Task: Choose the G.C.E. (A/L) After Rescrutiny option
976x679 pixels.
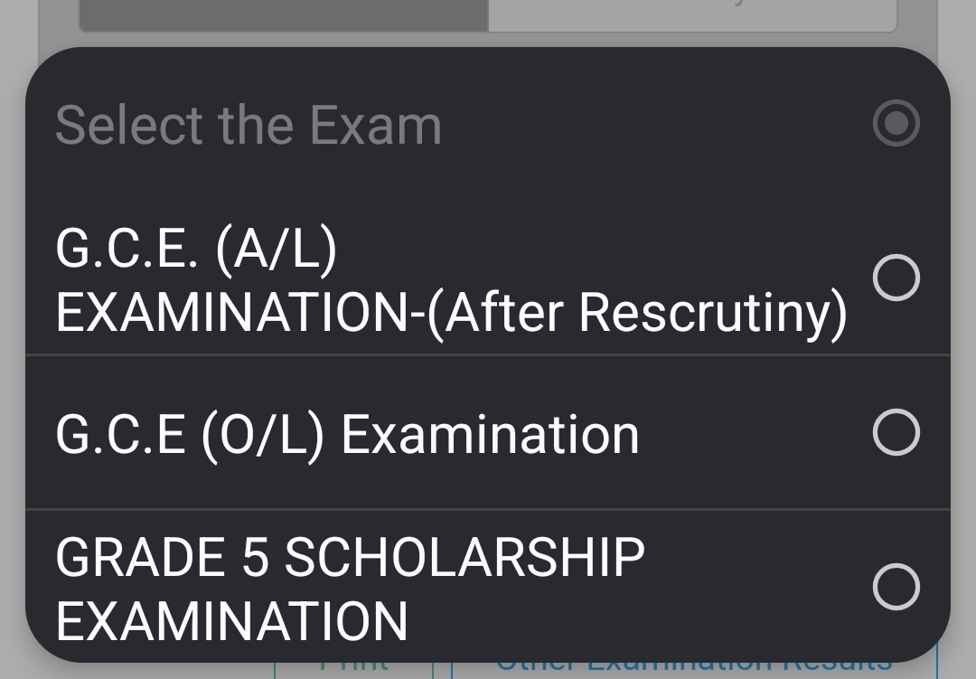Action: tap(452, 278)
